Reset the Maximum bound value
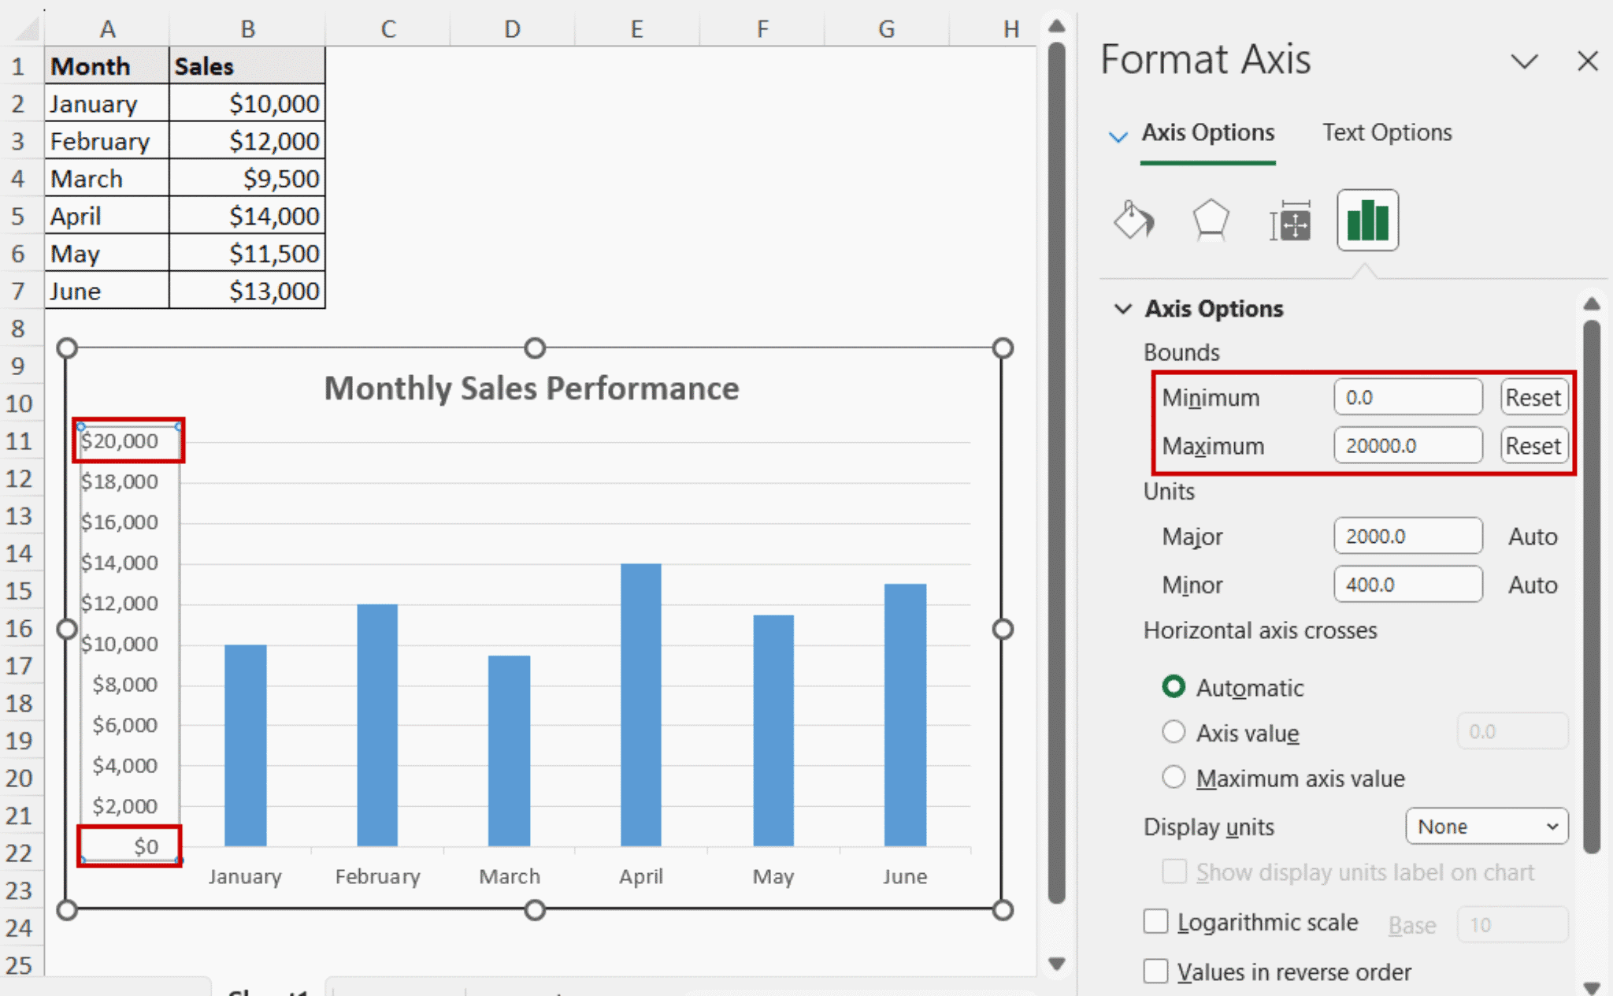This screenshot has width=1613, height=996. [1533, 445]
